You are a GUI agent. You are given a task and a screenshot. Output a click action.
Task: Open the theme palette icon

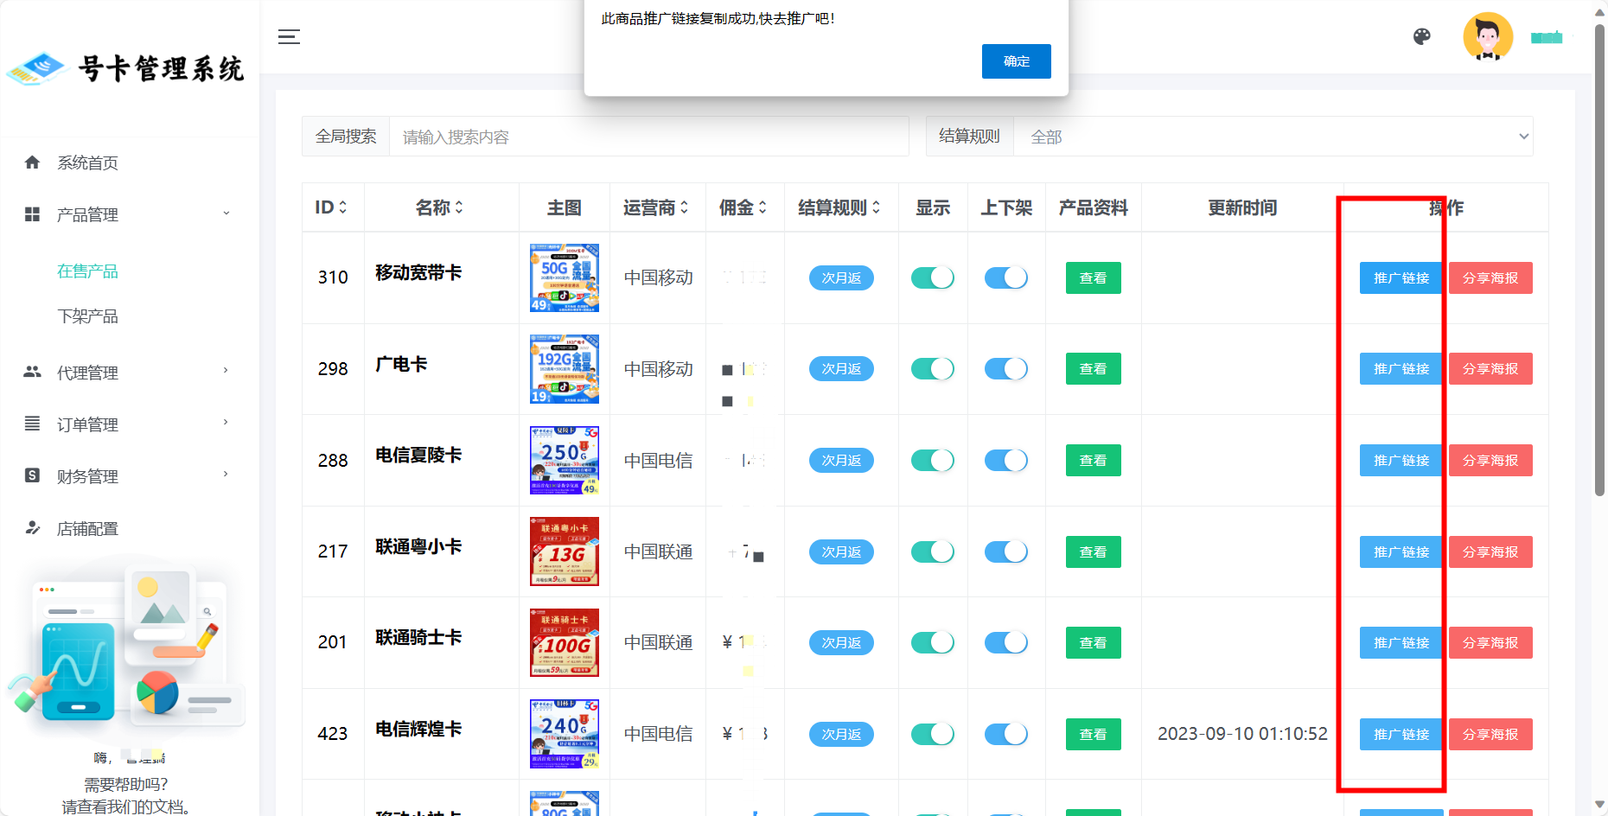tap(1422, 36)
